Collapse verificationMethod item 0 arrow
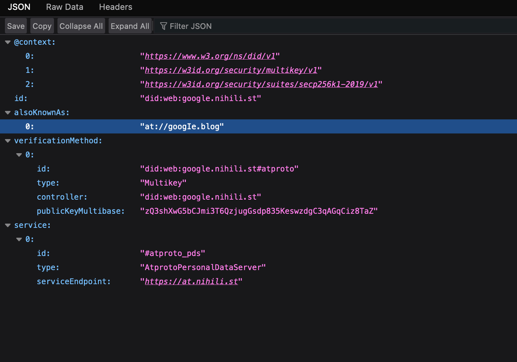Screen dimensions: 517x362 pos(19,155)
